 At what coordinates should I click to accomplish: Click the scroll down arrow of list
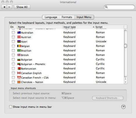[x=125, y=82]
